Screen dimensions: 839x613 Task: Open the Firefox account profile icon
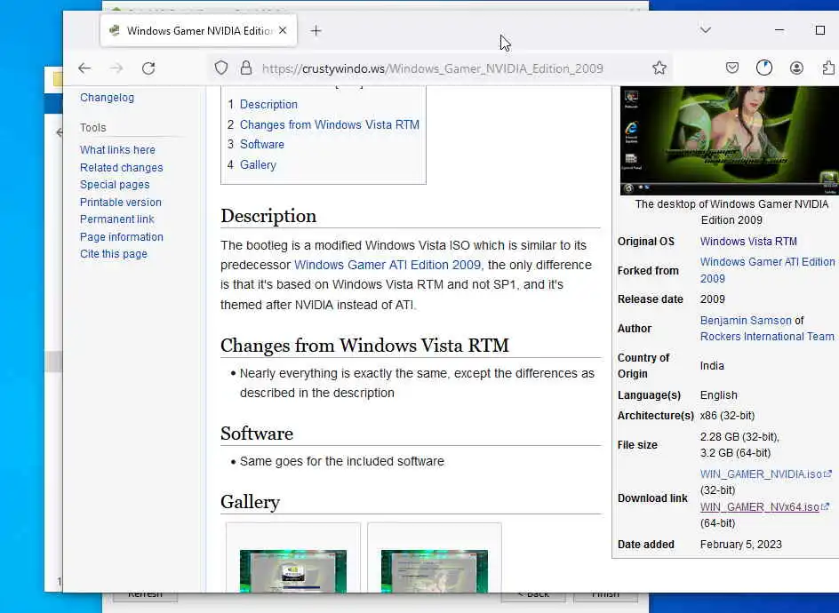pyautogui.click(x=796, y=68)
